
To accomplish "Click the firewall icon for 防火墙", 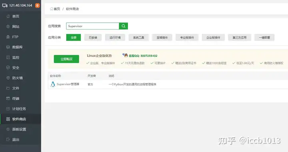I will point(8,78).
